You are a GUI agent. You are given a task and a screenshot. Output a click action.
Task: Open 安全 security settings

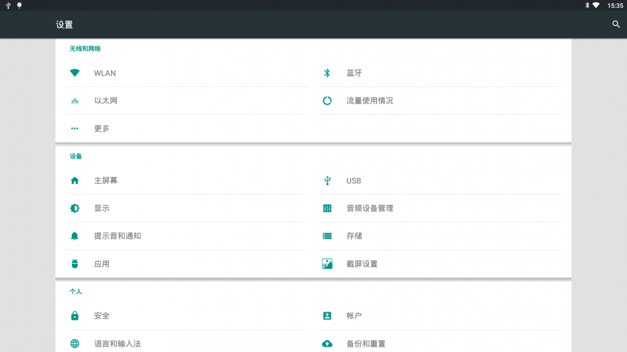point(187,316)
